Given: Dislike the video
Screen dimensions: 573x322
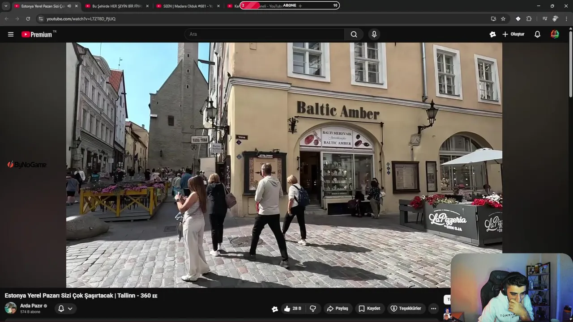Looking at the screenshot, I should tap(313, 309).
